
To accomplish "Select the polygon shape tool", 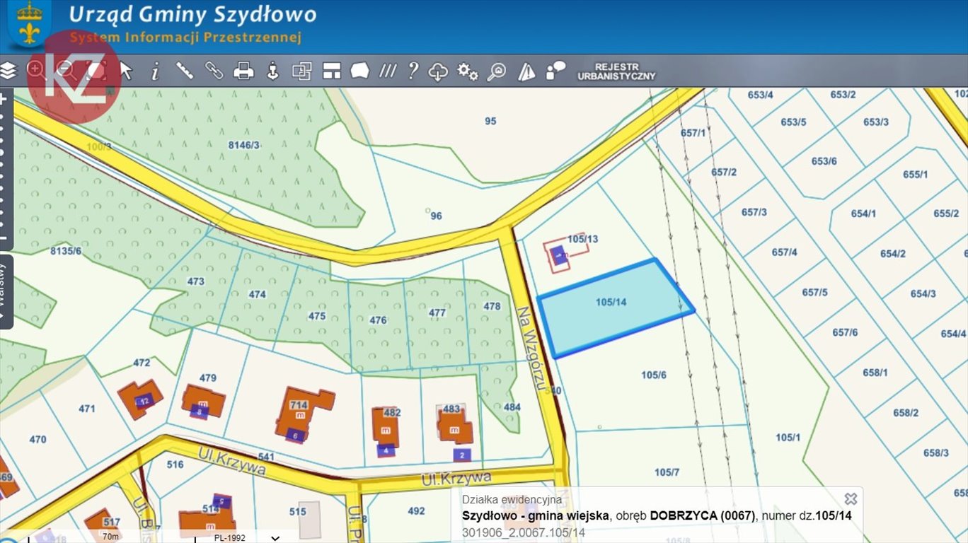I will [x=360, y=71].
